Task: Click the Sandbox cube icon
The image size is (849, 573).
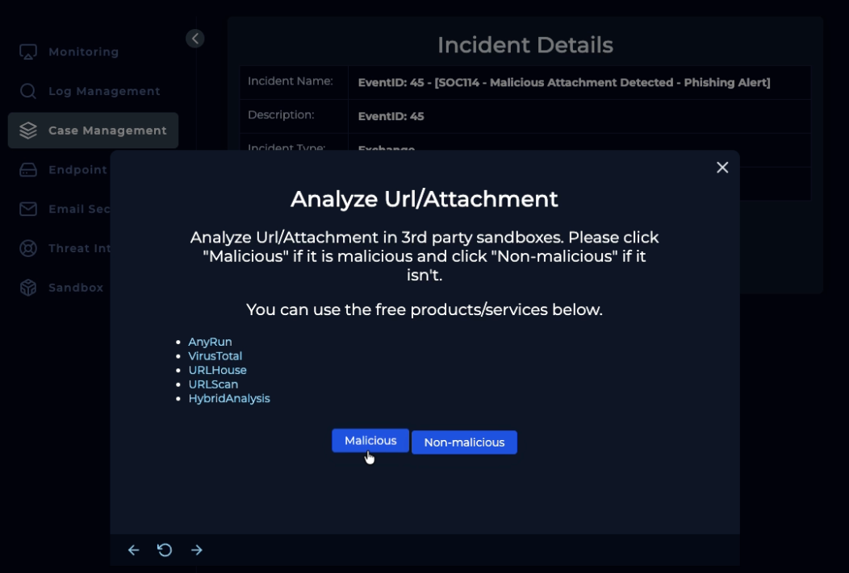Action: point(28,288)
